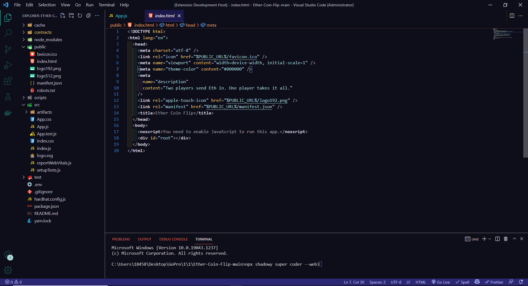Screen dimensions: 528x286
Task: Open README.md file
Action: (x=46, y=214)
